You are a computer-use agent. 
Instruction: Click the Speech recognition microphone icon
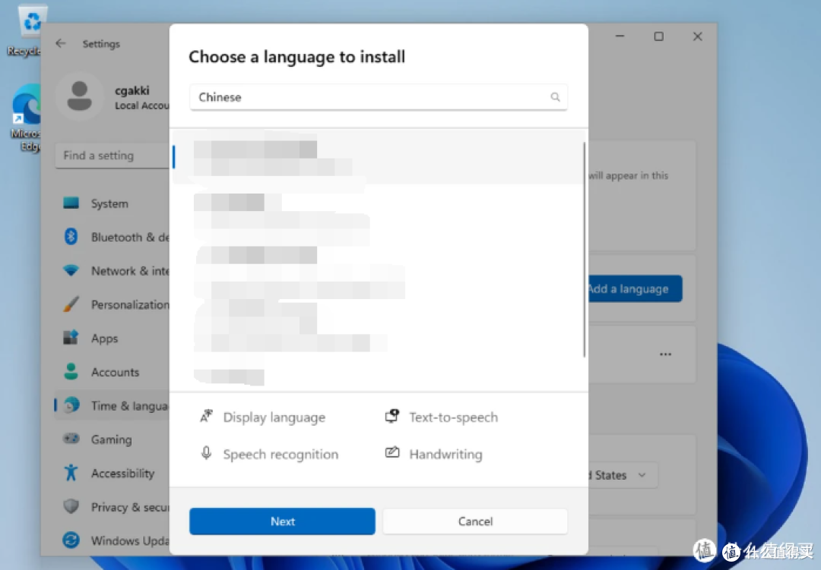(206, 453)
